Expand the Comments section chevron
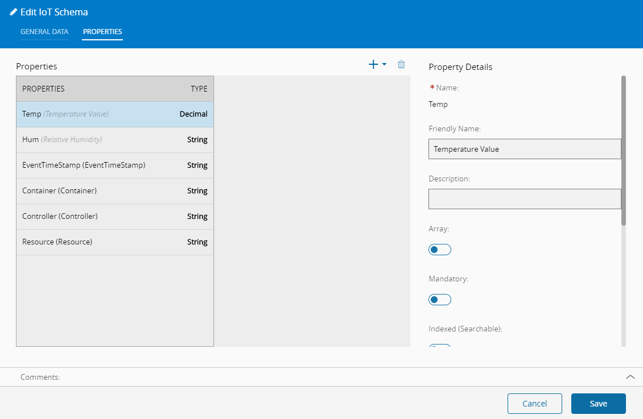643x419 pixels. click(630, 377)
